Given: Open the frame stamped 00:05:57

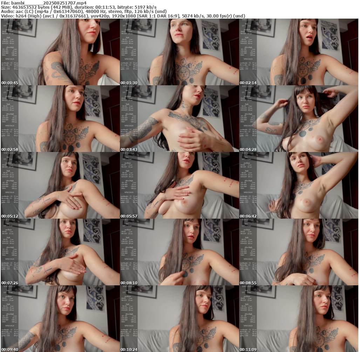Looking at the screenshot, I should click(179, 185).
